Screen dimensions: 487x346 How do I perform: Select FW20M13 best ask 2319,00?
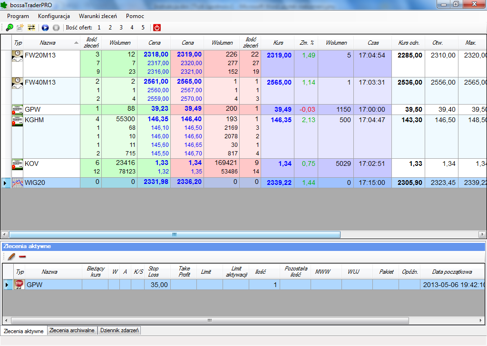(189, 55)
